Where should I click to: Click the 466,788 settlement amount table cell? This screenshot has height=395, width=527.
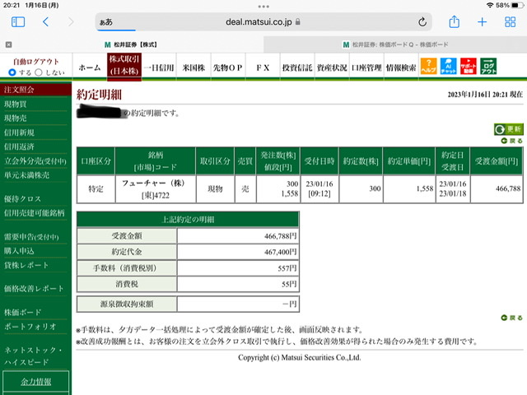point(497,188)
